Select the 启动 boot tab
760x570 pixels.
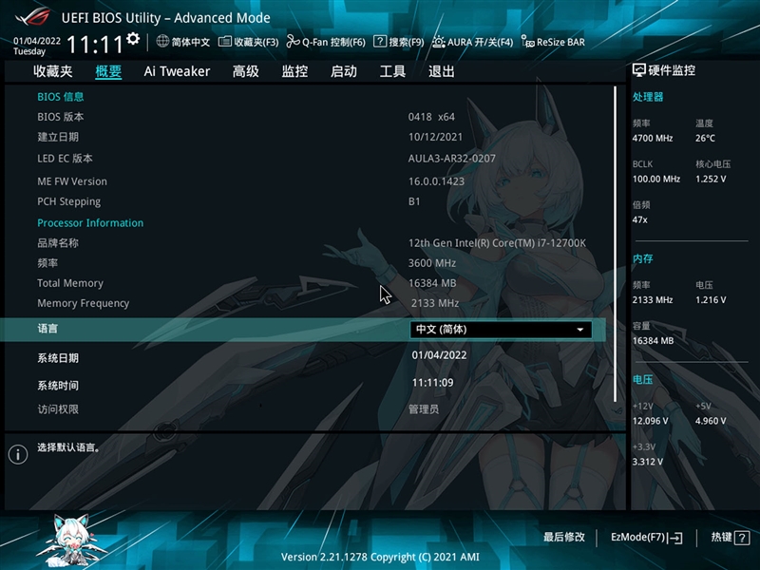tap(344, 71)
